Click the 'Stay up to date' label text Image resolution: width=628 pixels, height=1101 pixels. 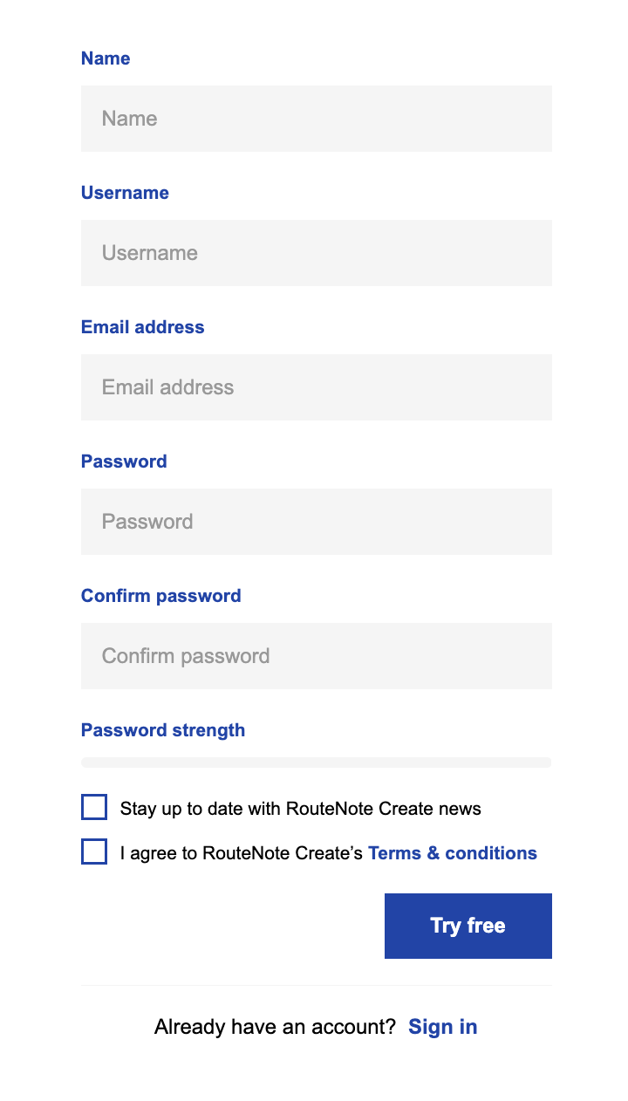tap(300, 809)
